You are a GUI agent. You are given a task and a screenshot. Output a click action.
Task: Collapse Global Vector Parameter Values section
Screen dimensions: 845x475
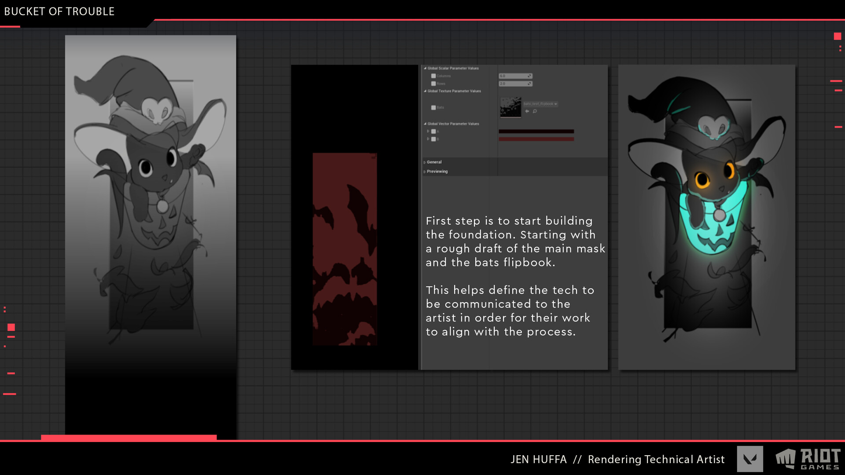coord(425,124)
